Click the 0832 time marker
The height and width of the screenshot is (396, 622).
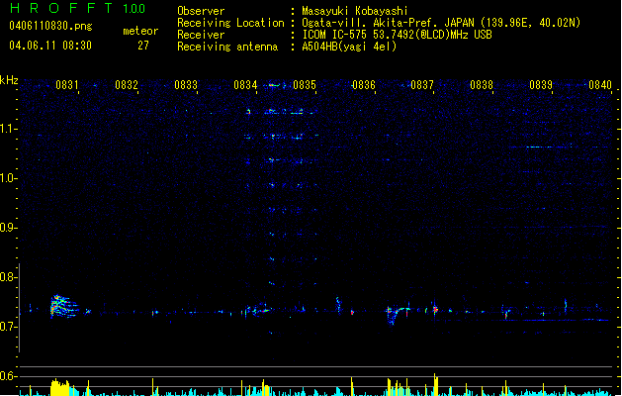127,85
